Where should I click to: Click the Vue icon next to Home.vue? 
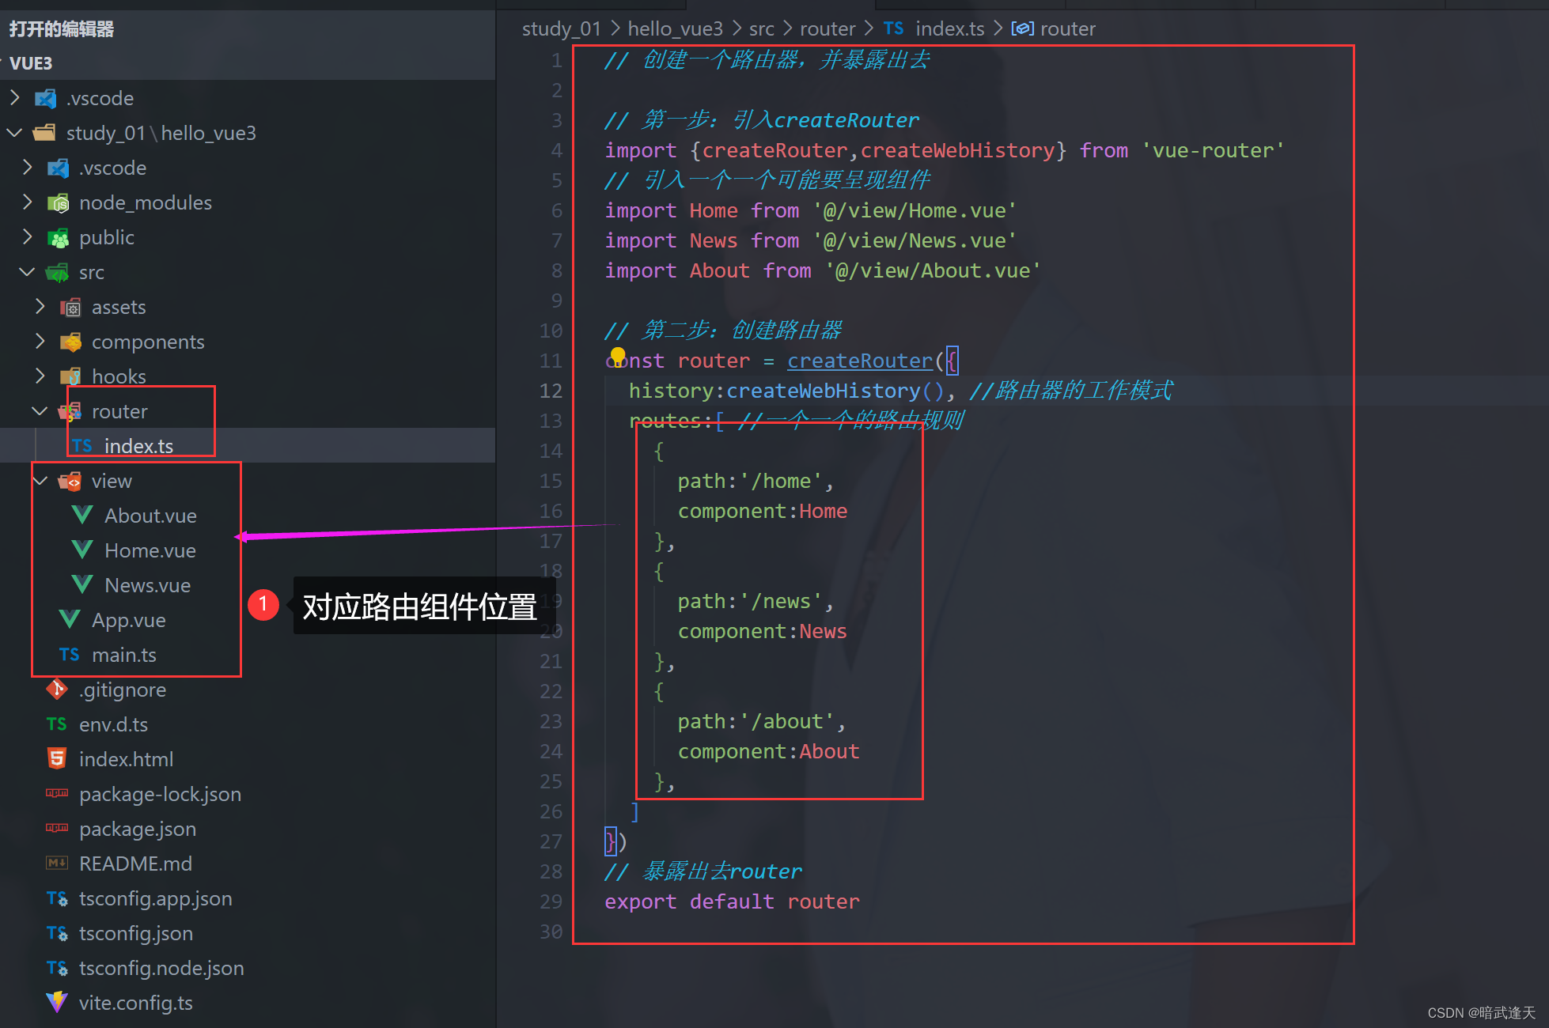pyautogui.click(x=82, y=550)
